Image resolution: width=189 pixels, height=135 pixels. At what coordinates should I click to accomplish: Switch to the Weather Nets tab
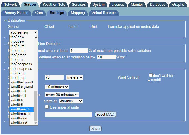[x=54, y=5]
